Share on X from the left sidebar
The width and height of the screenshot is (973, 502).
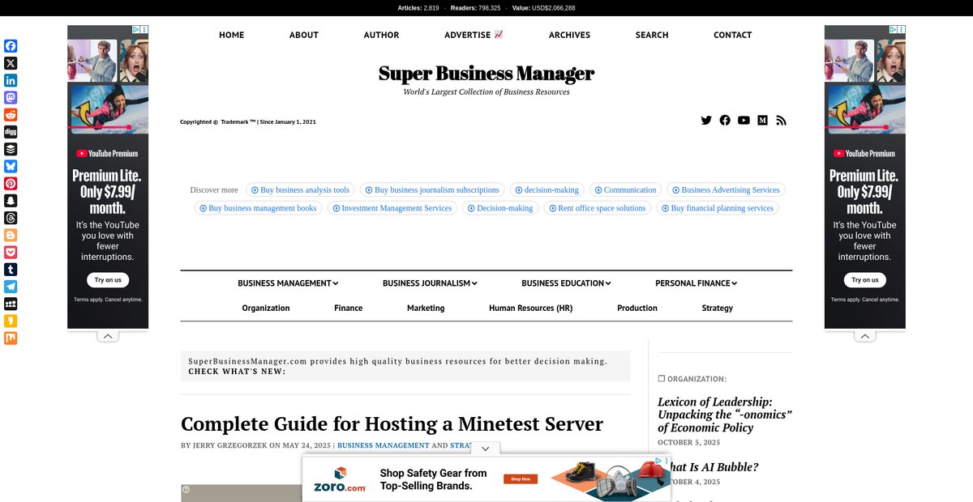pyautogui.click(x=11, y=63)
